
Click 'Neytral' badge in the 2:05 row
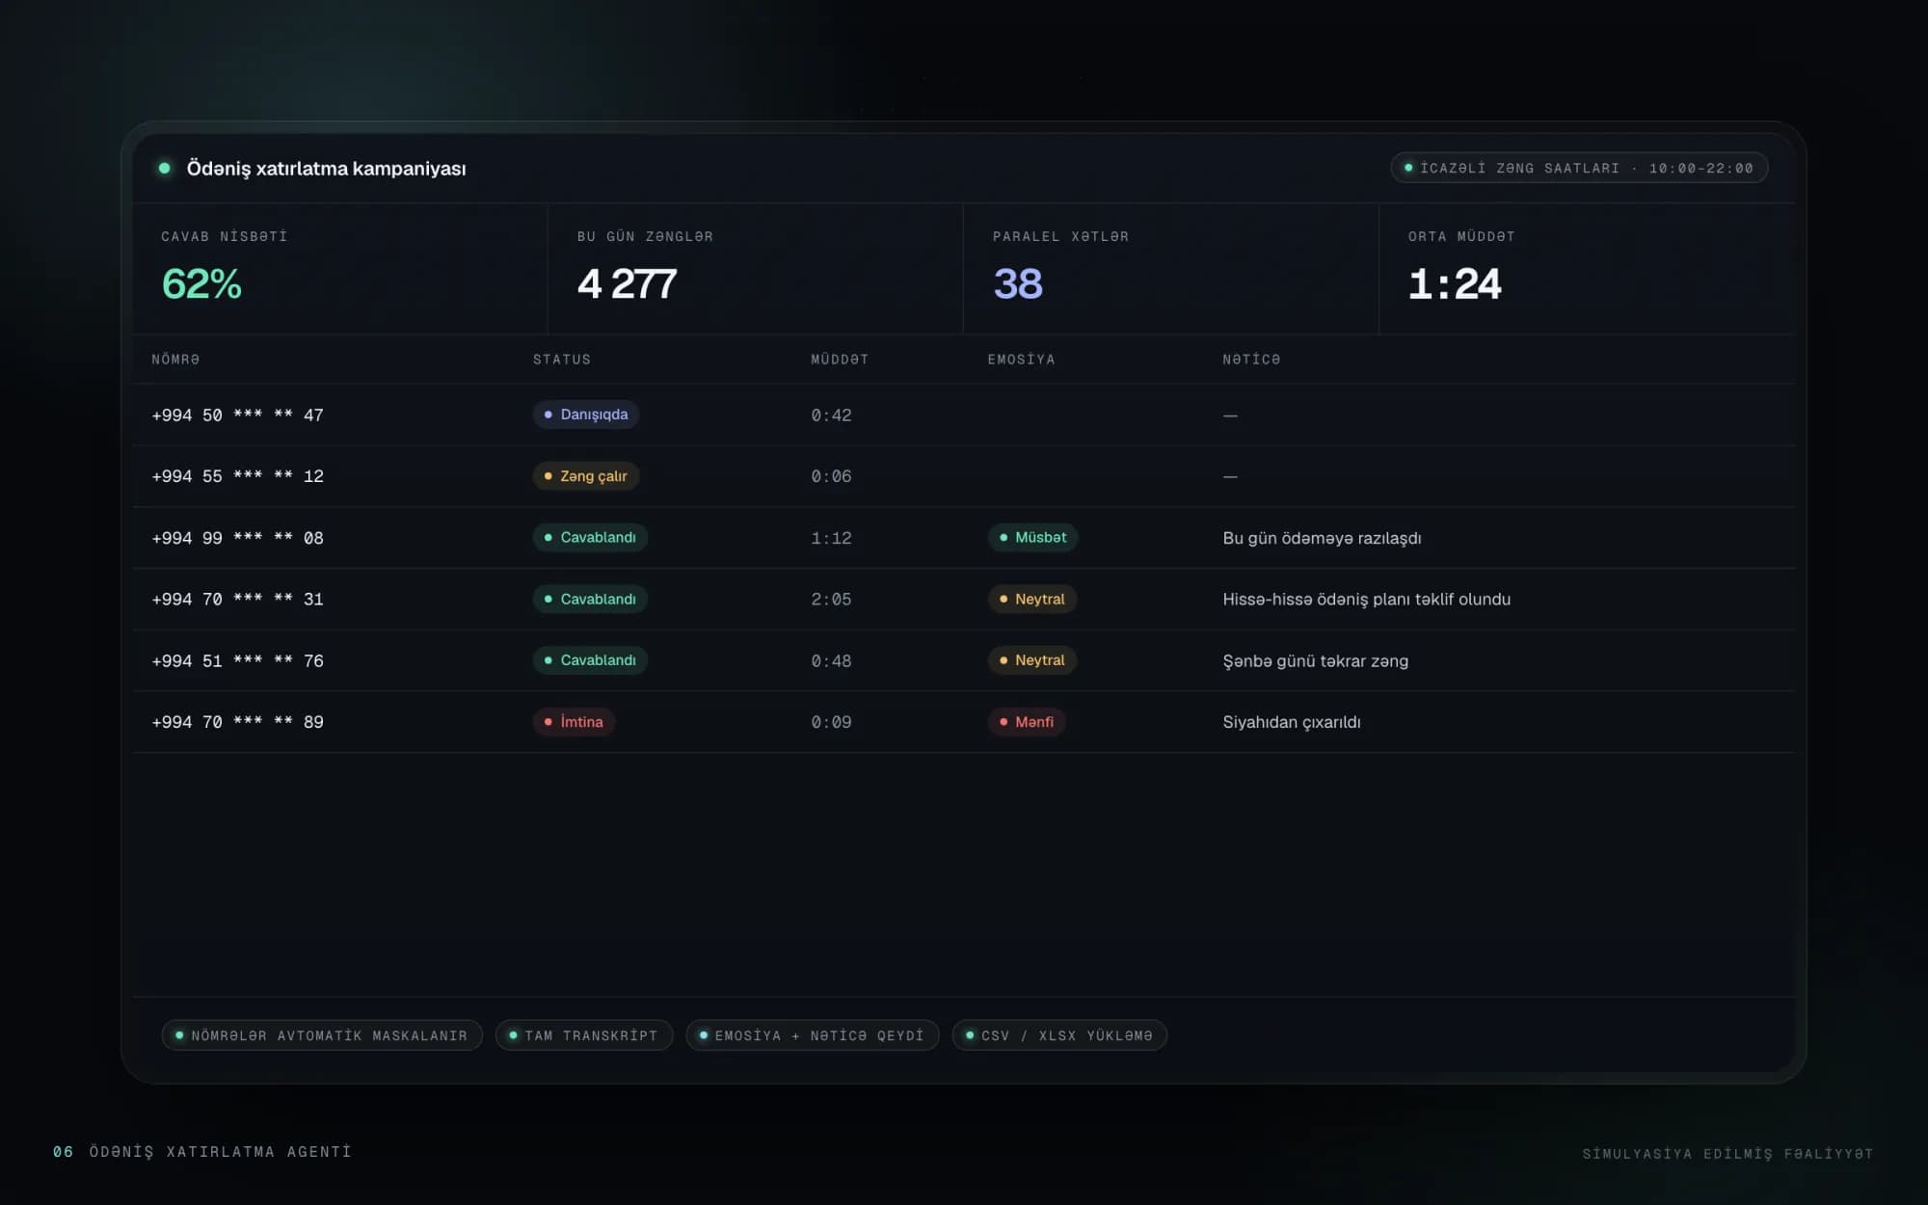[1031, 599]
